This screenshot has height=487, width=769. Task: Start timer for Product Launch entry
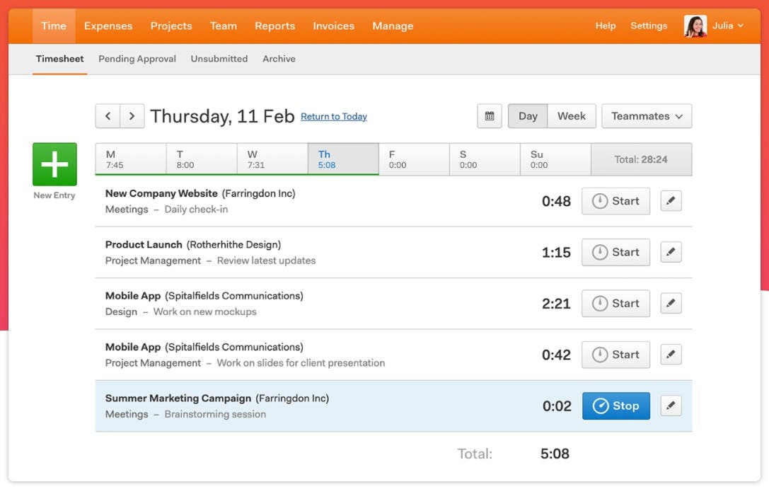(615, 252)
